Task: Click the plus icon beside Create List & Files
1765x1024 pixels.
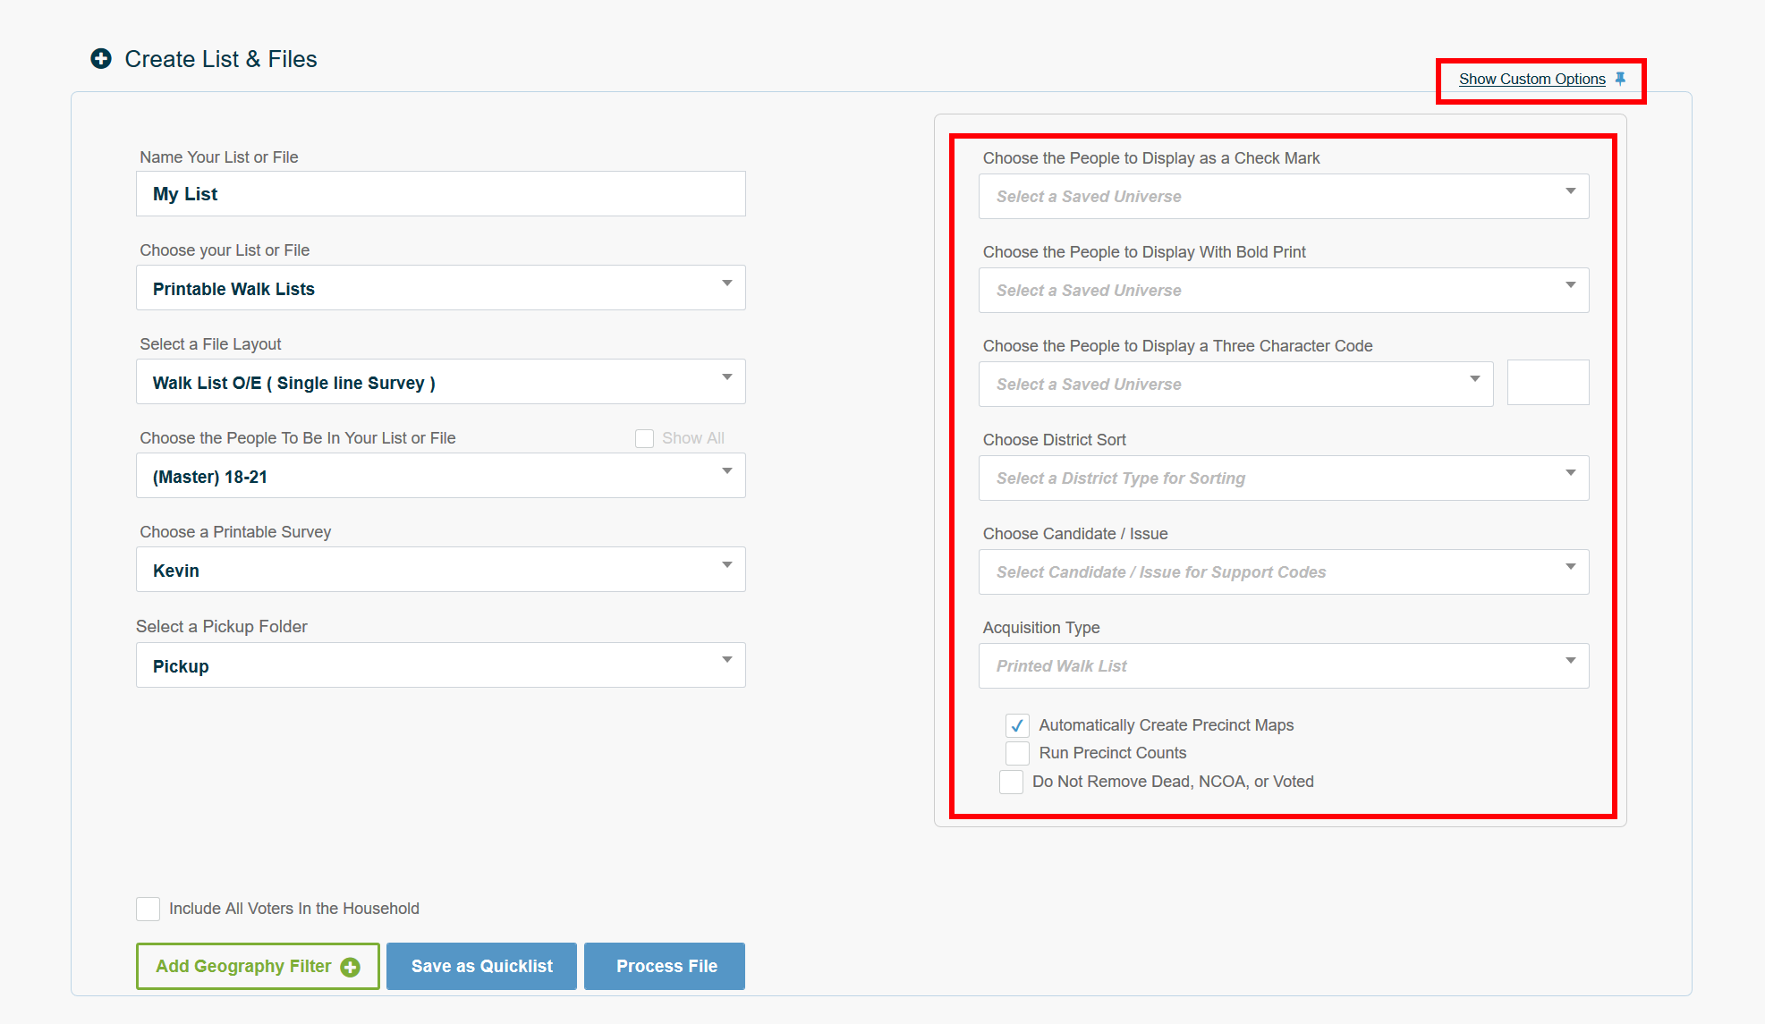Action: tap(101, 58)
